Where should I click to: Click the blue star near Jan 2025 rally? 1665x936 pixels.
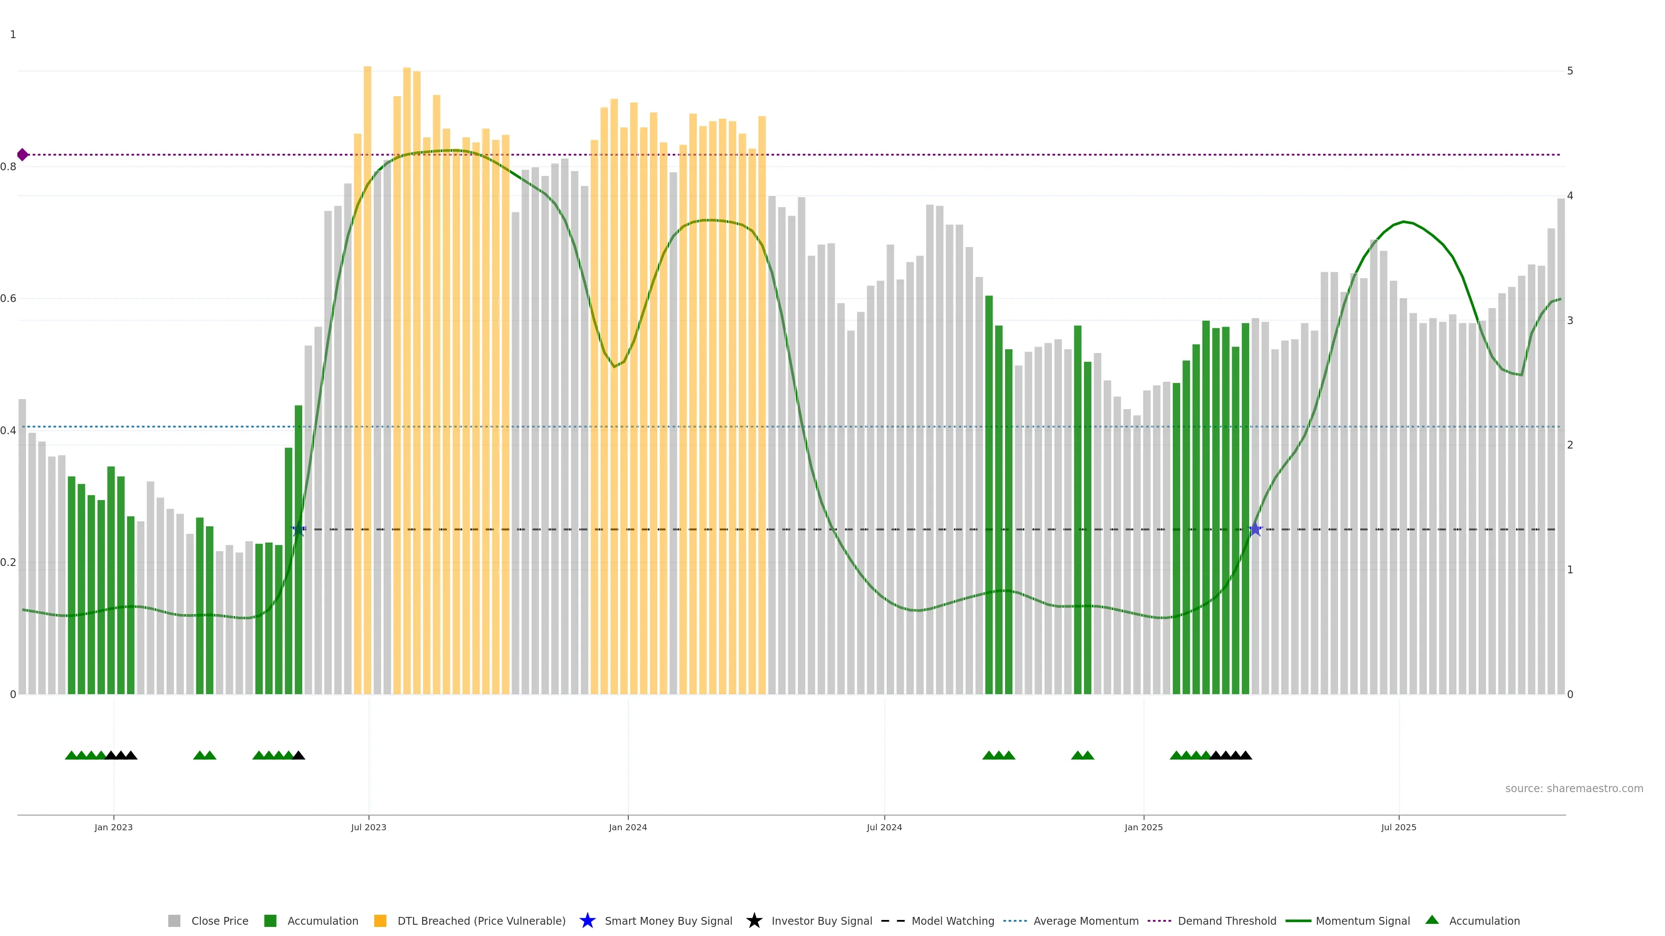point(1255,530)
